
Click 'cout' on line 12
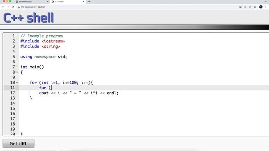tap(44, 93)
